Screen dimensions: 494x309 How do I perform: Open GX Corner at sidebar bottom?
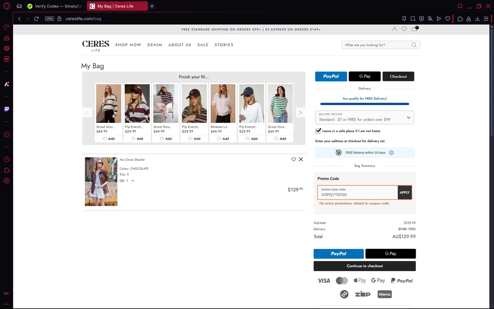click(6, 293)
